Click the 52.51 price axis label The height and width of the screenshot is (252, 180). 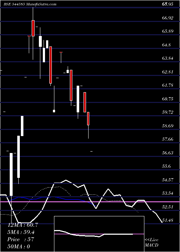168,207
